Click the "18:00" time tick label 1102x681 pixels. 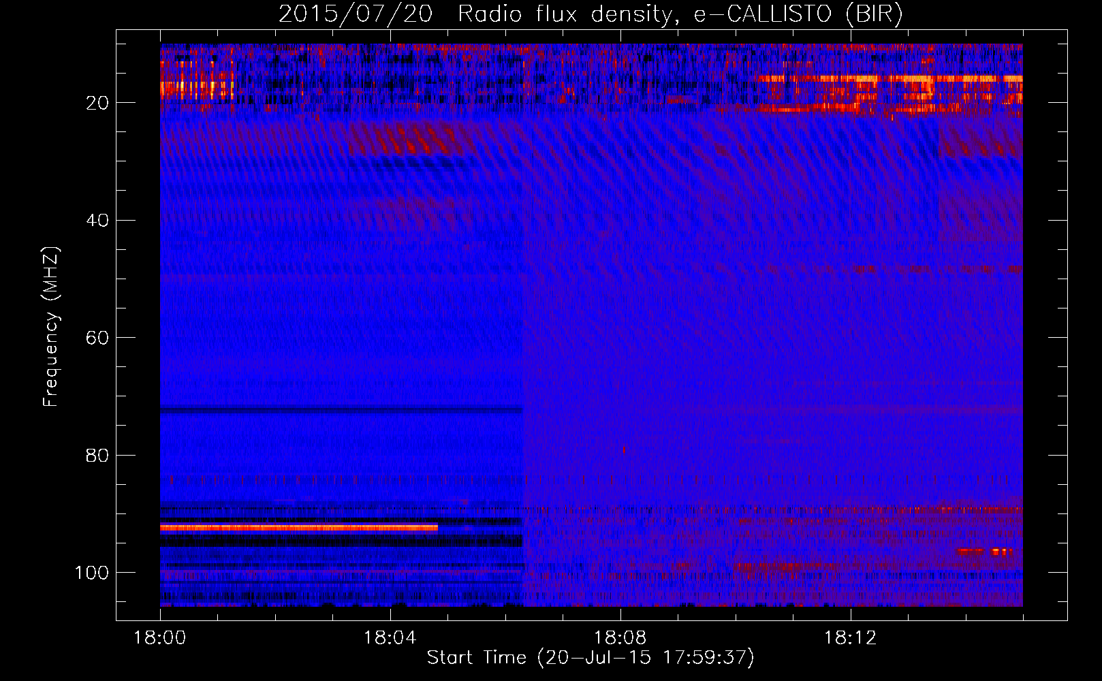point(160,638)
